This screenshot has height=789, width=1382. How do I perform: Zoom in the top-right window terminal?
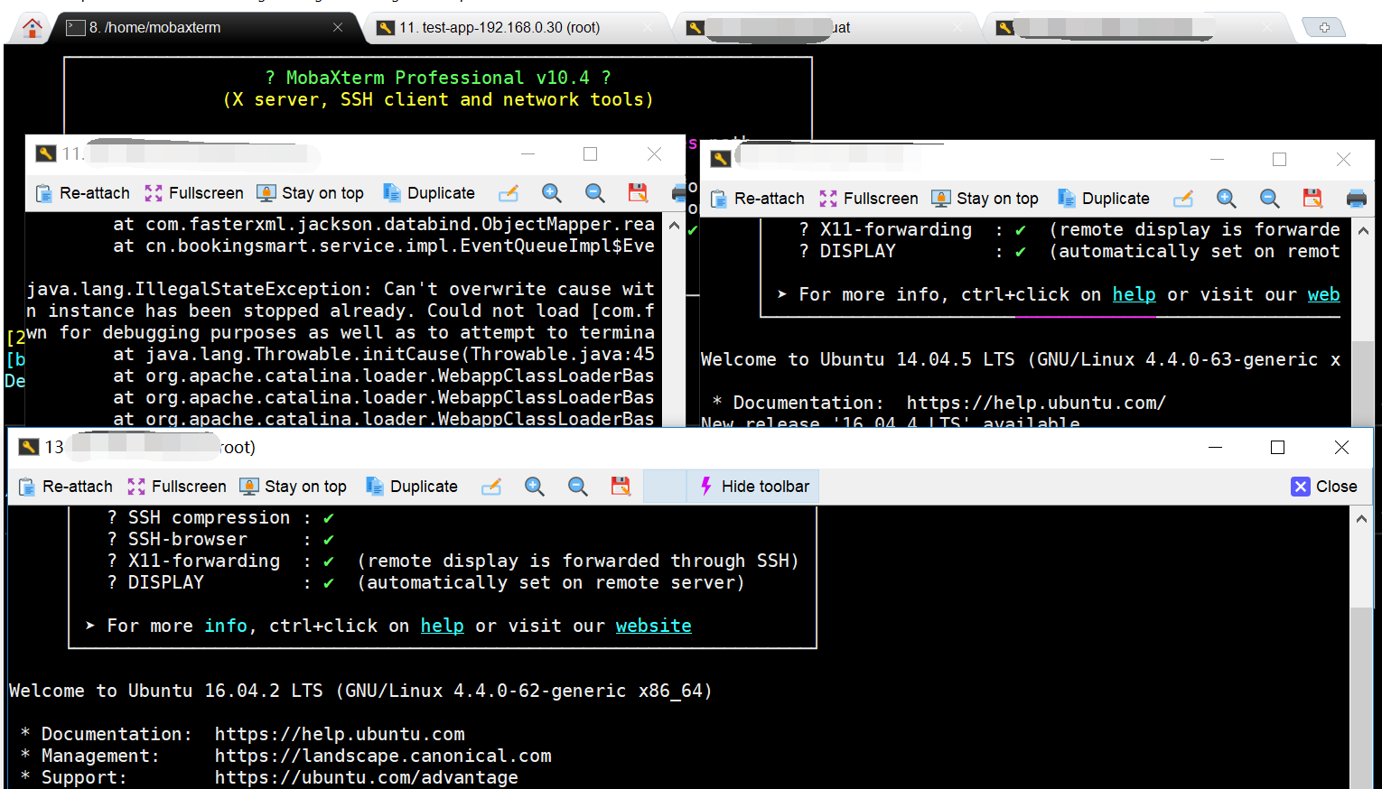coord(1227,199)
